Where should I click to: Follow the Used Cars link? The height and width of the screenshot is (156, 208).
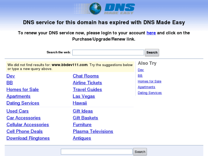[17, 111]
